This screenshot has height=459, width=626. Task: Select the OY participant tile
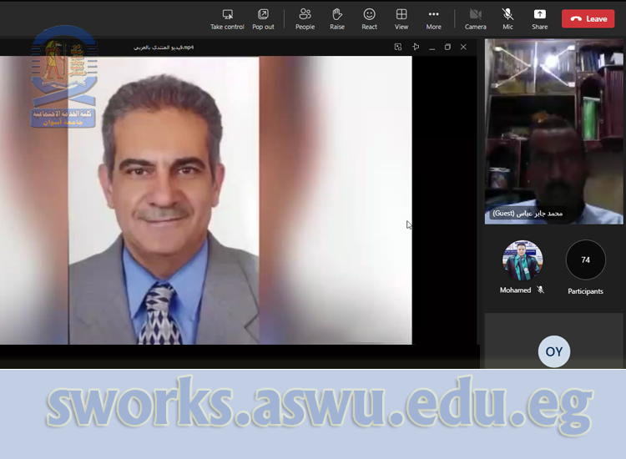pyautogui.click(x=554, y=351)
